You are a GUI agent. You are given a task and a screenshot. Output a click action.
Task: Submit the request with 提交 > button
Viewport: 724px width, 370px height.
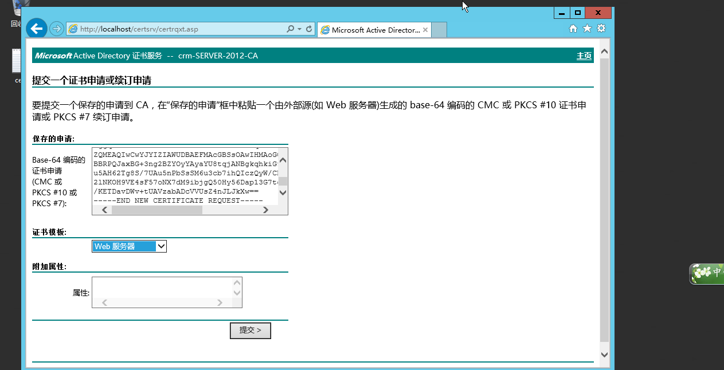click(x=251, y=330)
